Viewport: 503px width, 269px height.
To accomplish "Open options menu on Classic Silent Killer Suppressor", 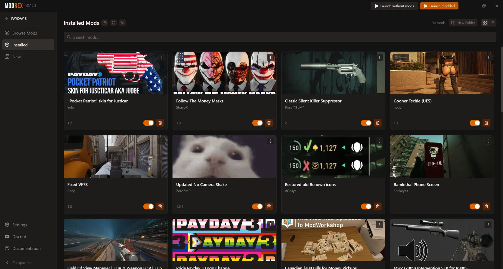I will [379, 58].
